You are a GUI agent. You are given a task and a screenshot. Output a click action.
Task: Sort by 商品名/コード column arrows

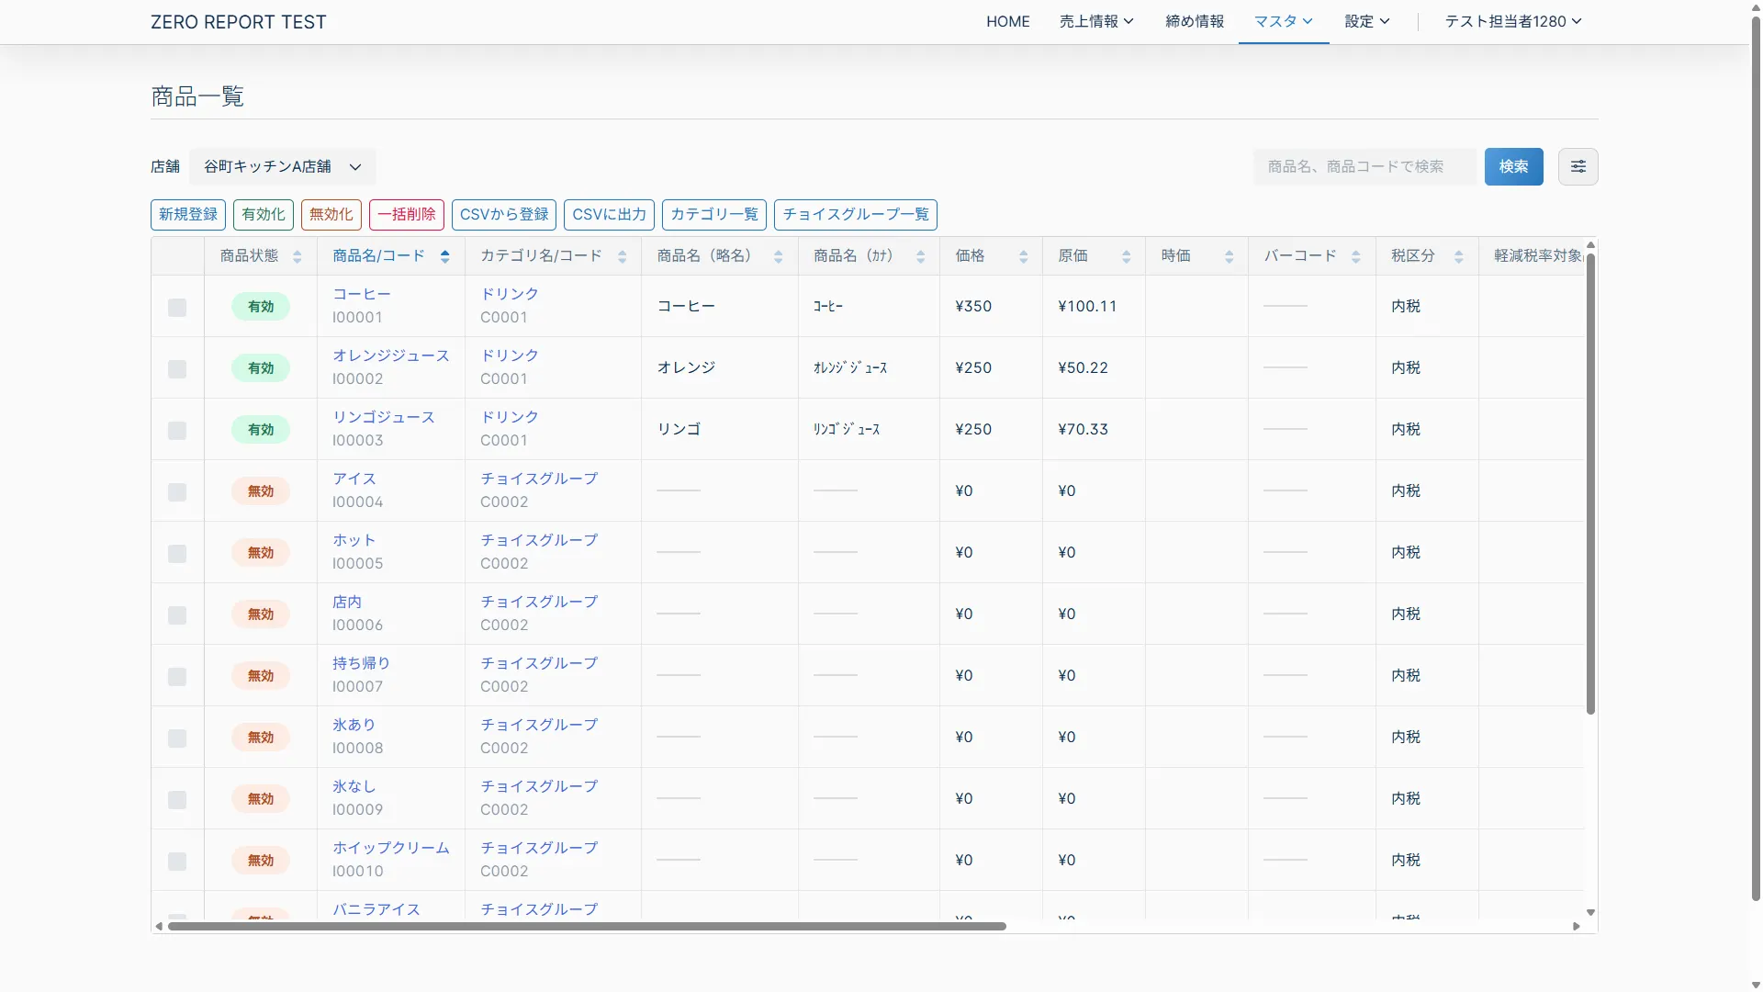pyautogui.click(x=444, y=256)
